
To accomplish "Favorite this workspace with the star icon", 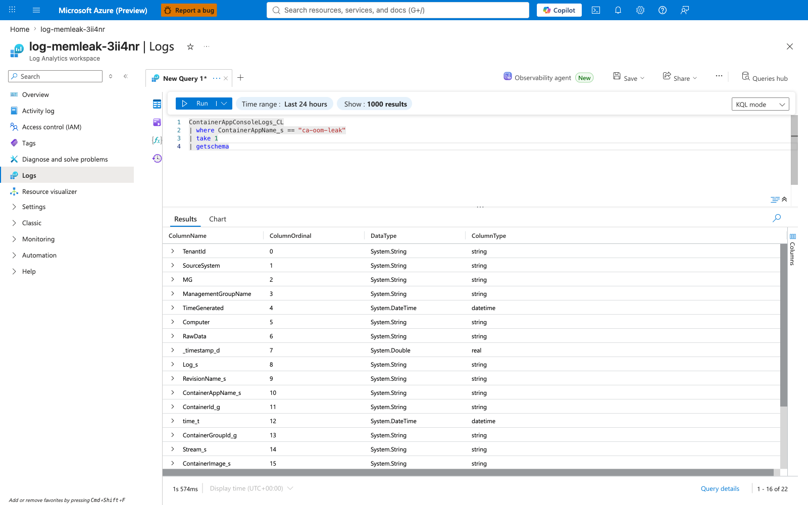I will [190, 46].
